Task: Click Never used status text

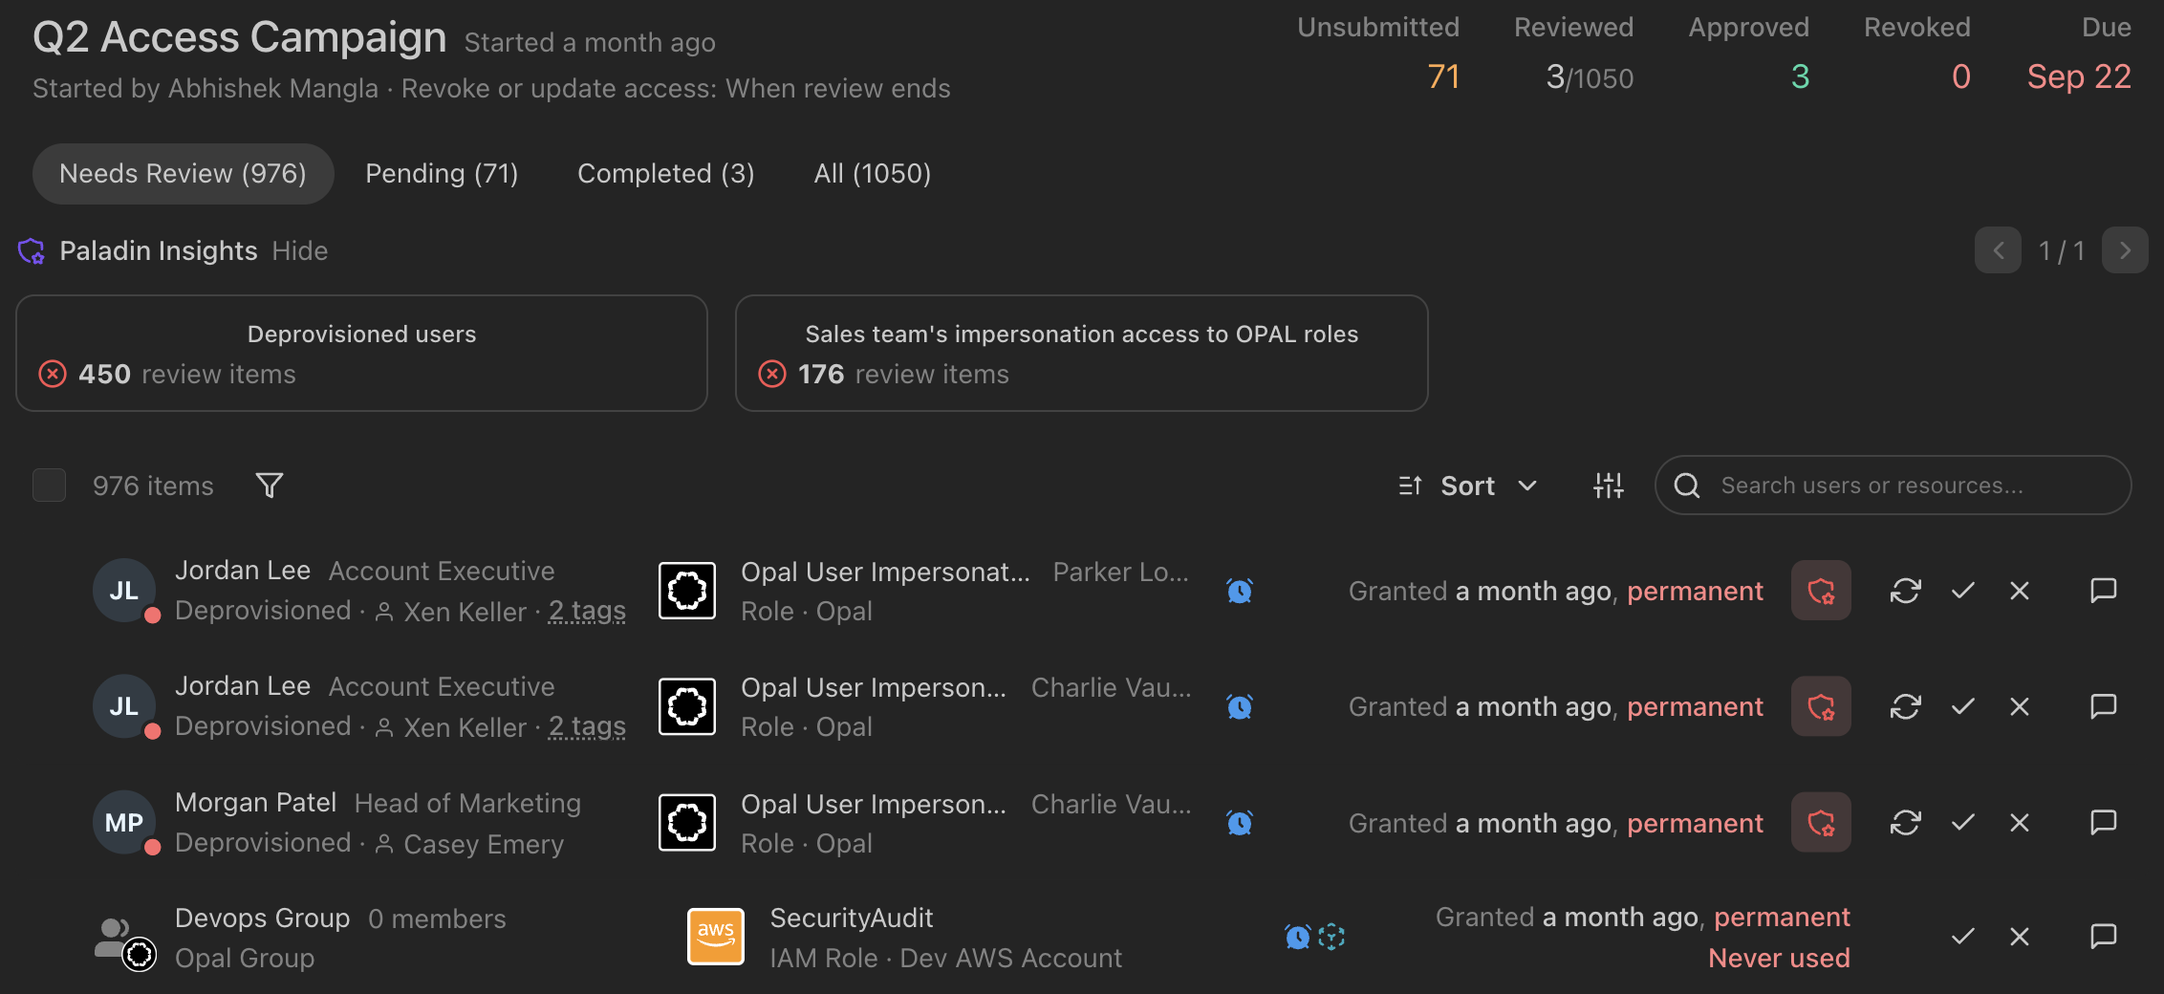Action: pos(1779,958)
